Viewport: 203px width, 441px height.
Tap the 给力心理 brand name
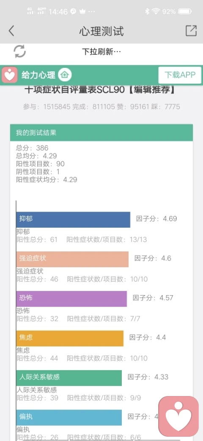coord(38,75)
